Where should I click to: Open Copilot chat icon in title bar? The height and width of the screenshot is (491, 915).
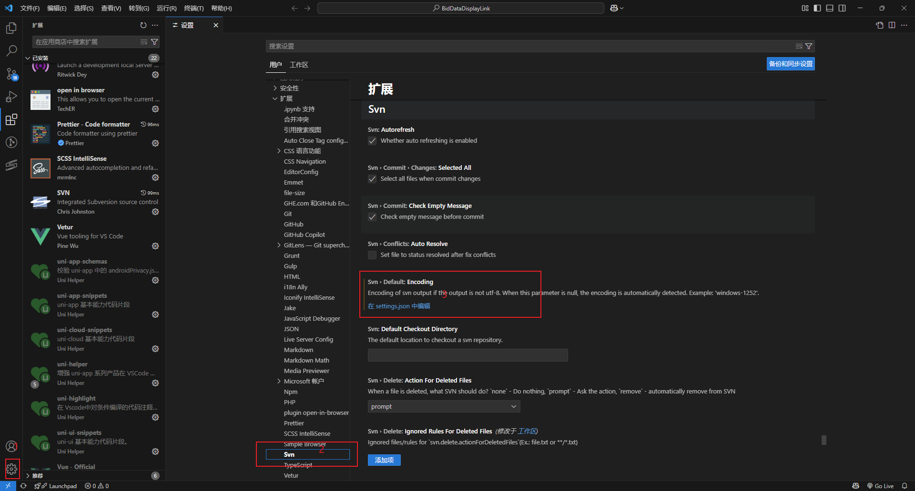[614, 8]
